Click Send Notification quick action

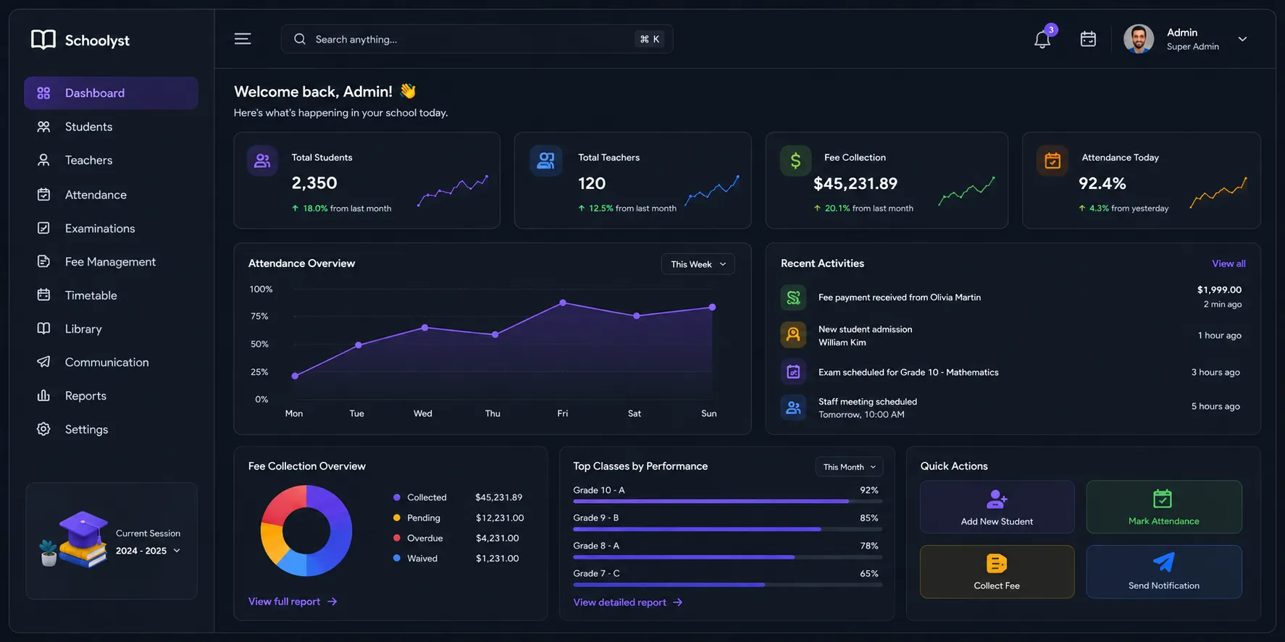(x=1163, y=572)
